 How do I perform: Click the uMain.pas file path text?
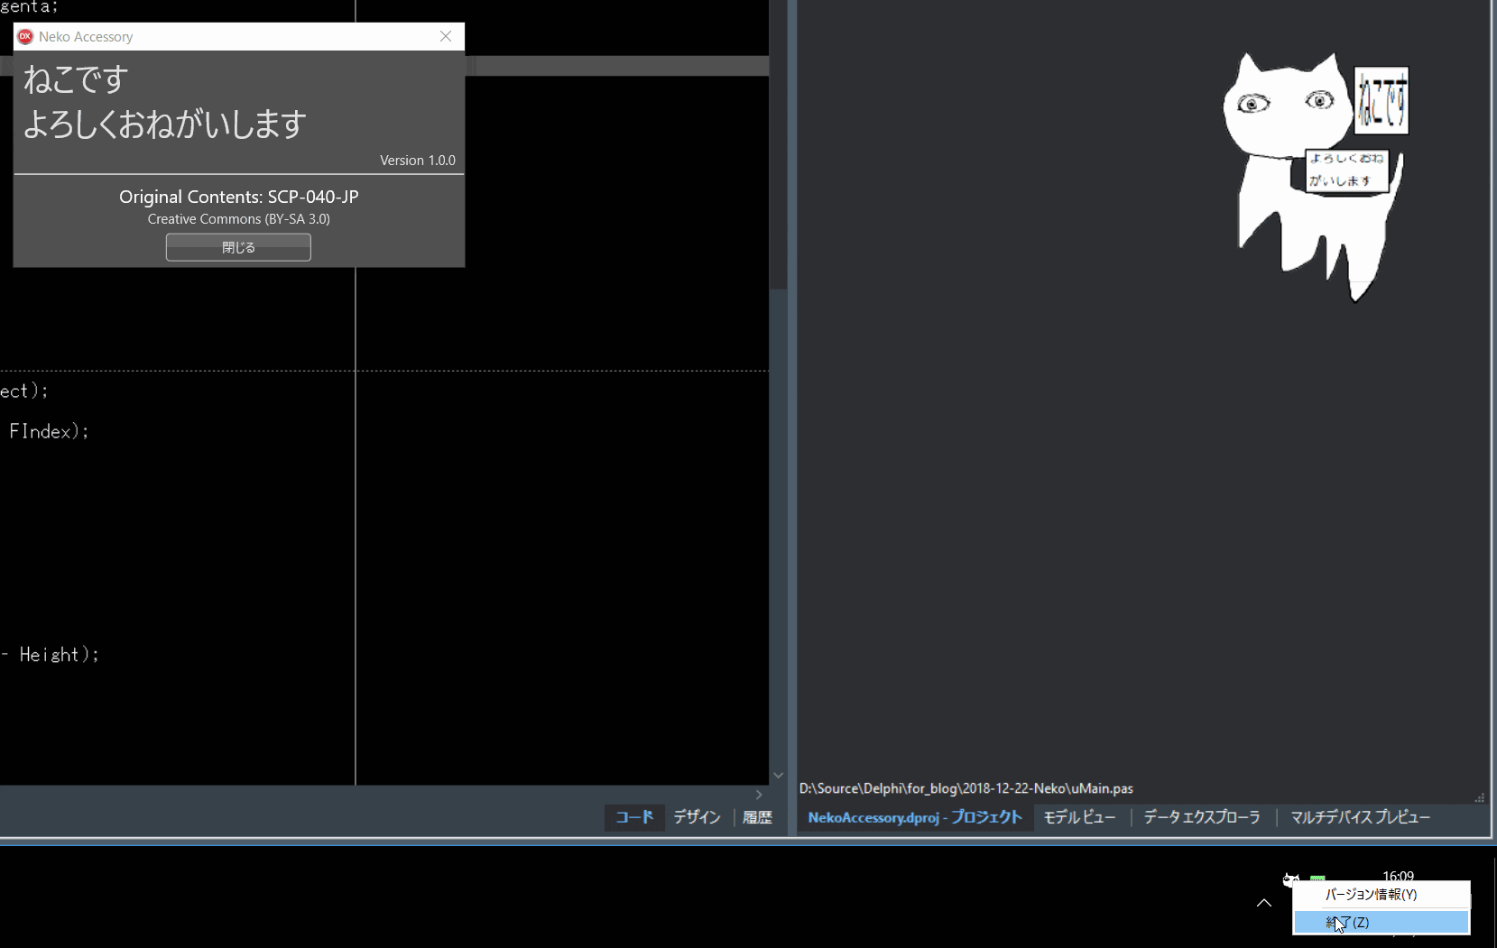(x=966, y=788)
